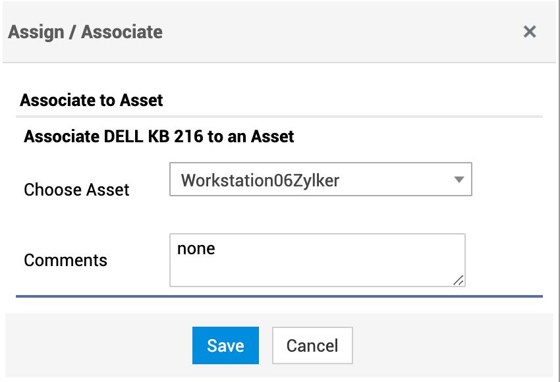Click the Assign / Associate title text
560x382 pixels.
click(86, 32)
